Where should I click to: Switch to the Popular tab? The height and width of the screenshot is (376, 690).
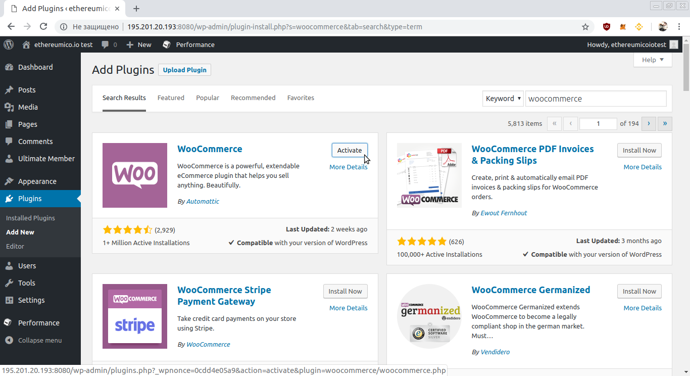click(208, 98)
